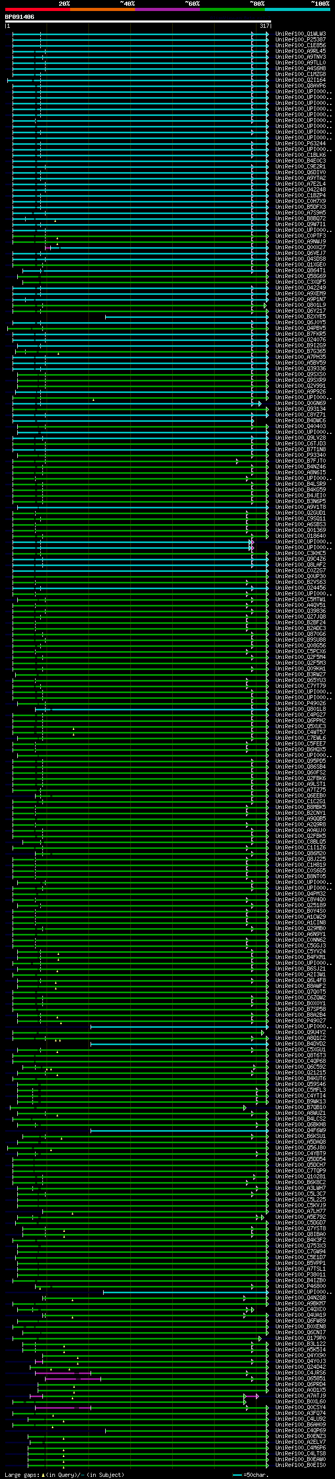Select hit label UniRef100_A3FQ74
335x1479 pixels.
(x=300, y=1413)
